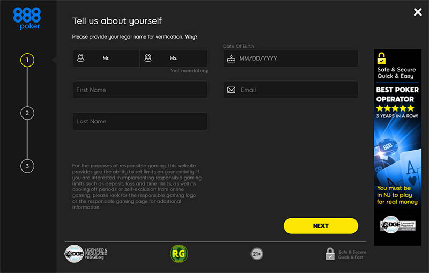Focus the Date Of Birth field
Viewport: 429px width, 273px height.
click(x=291, y=58)
